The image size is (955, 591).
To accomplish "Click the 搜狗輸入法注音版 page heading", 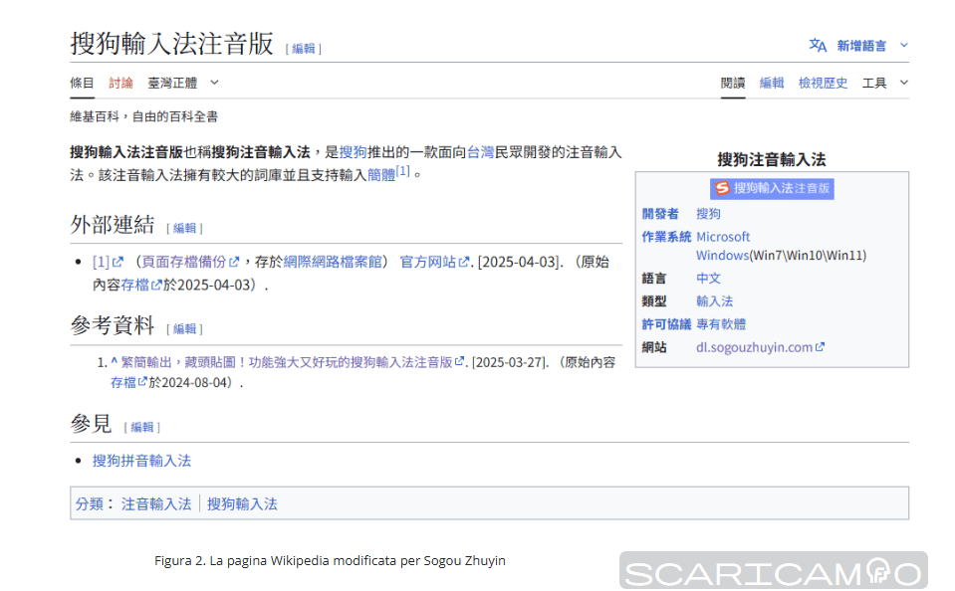I will point(171,44).
